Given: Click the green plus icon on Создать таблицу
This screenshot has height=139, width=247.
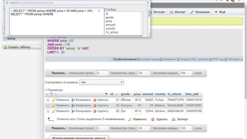Looking at the screenshot, I should tap(5, 47).
